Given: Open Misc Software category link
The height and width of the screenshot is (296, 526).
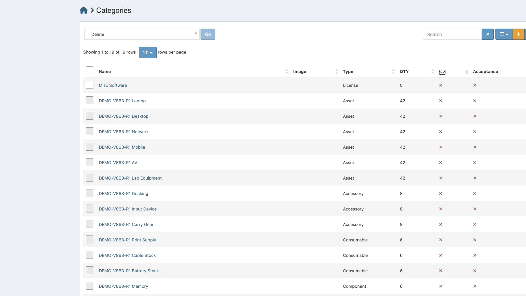Looking at the screenshot, I should (x=113, y=85).
